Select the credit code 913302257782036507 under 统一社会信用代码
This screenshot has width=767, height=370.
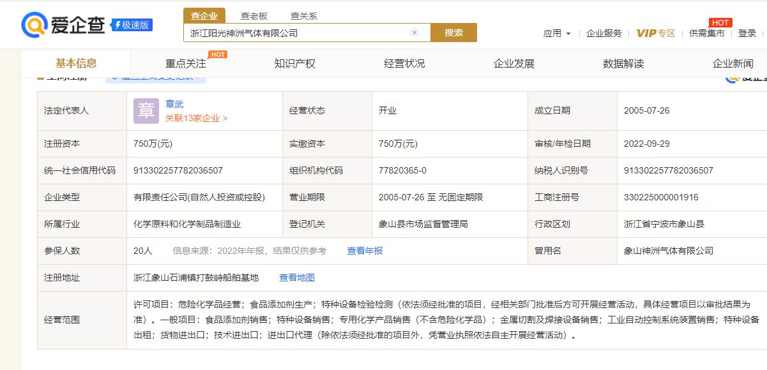coord(178,170)
